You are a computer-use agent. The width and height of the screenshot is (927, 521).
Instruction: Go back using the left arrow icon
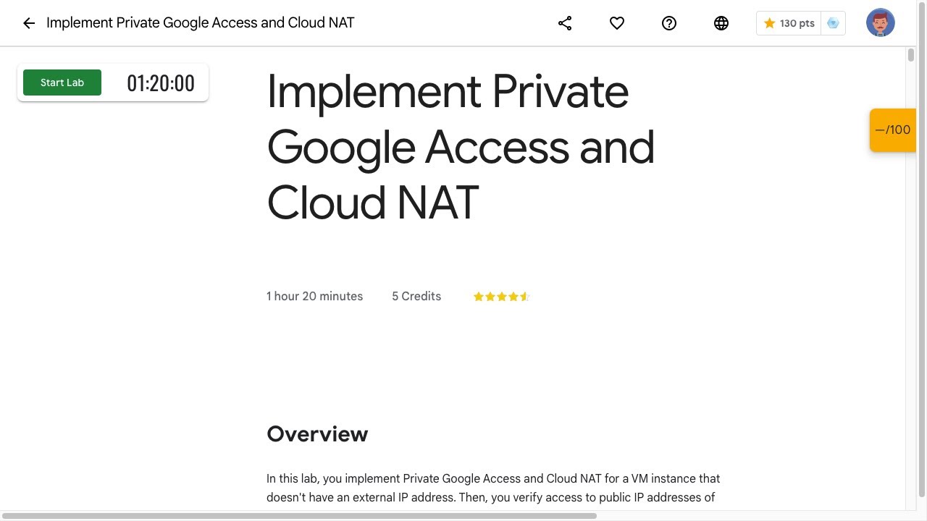[x=29, y=23]
